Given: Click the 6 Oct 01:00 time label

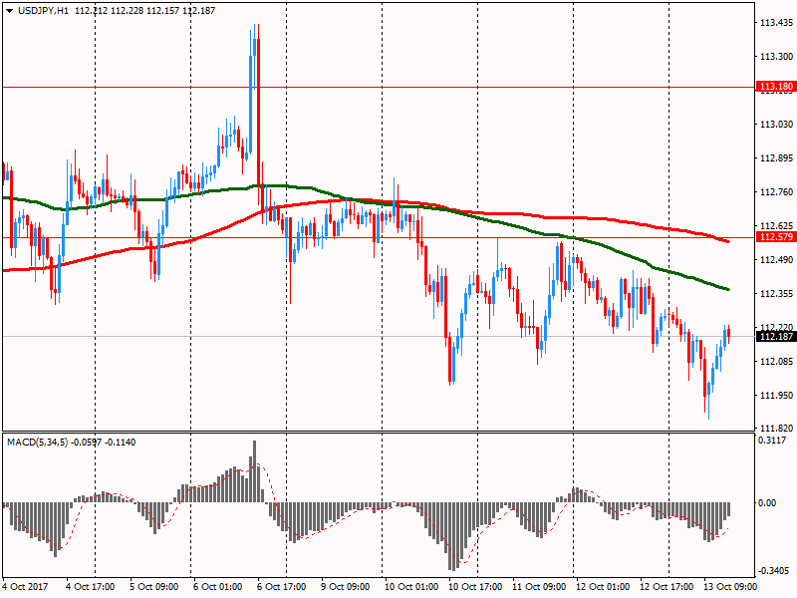Looking at the screenshot, I should 218,587.
